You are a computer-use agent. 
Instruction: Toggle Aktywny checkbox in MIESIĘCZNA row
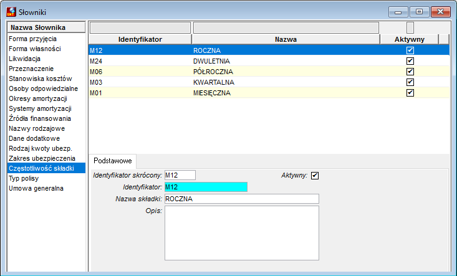pos(410,93)
